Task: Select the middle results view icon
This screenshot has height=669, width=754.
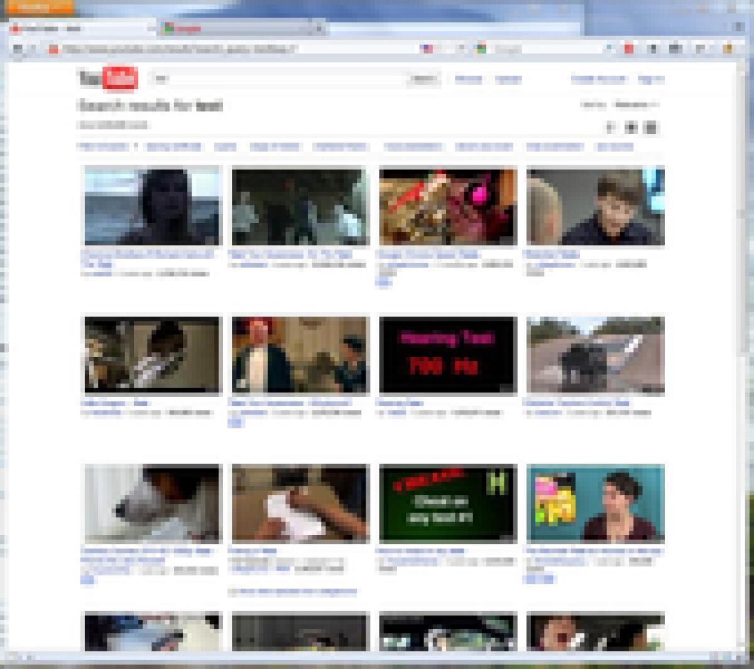Action: tap(631, 128)
